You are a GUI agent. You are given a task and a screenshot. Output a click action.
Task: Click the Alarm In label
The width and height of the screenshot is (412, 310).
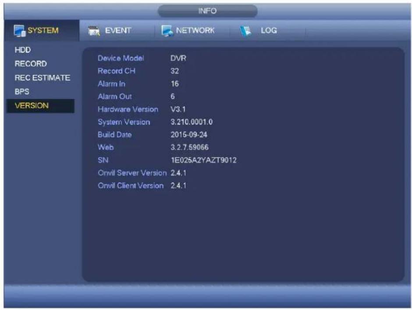click(x=112, y=84)
